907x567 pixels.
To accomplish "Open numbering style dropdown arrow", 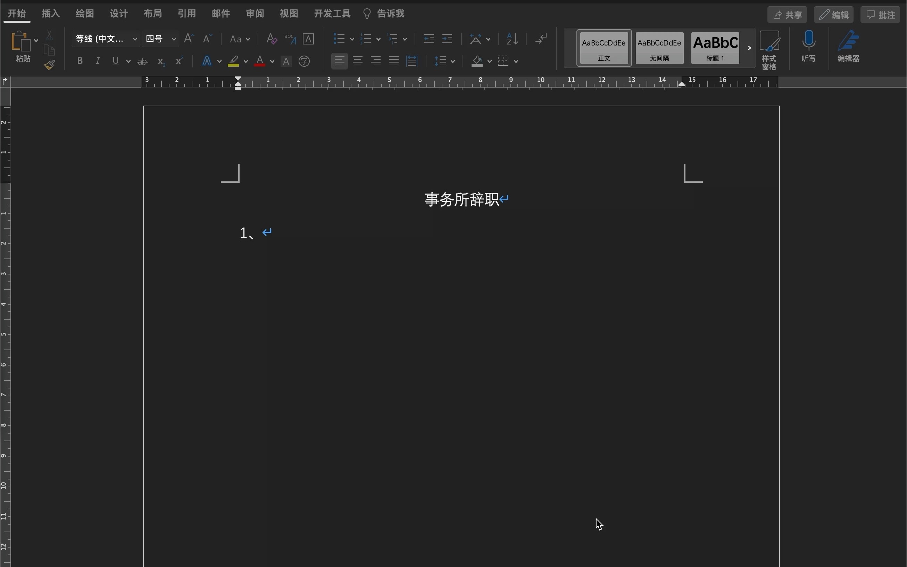I will [x=378, y=39].
